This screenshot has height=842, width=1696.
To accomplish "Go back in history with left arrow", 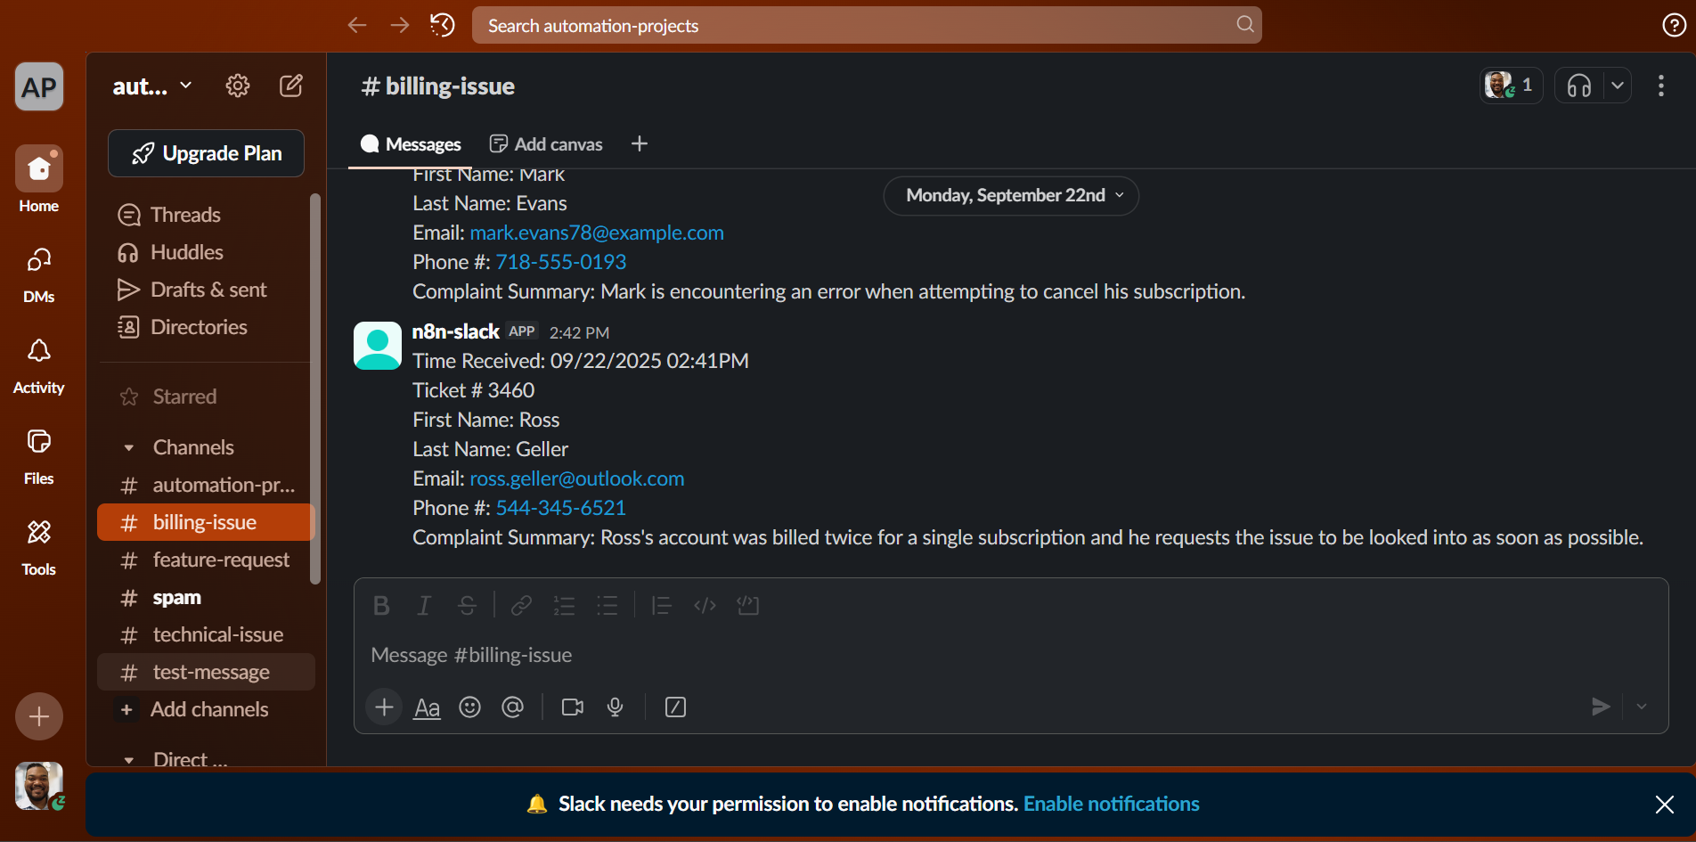I will (357, 25).
